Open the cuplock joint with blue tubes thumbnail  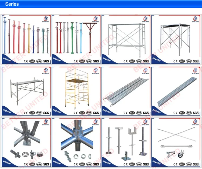(x=76, y=143)
